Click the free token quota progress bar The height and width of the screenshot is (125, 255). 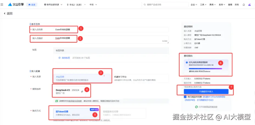click(x=205, y=69)
